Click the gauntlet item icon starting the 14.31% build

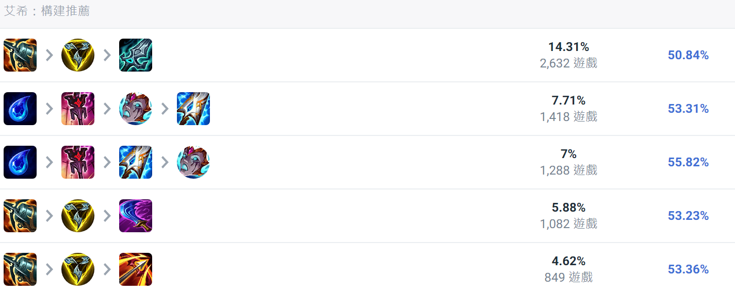(x=20, y=55)
